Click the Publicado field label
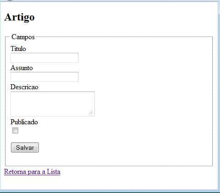Image resolution: width=220 pixels, height=193 pixels. coord(24,122)
